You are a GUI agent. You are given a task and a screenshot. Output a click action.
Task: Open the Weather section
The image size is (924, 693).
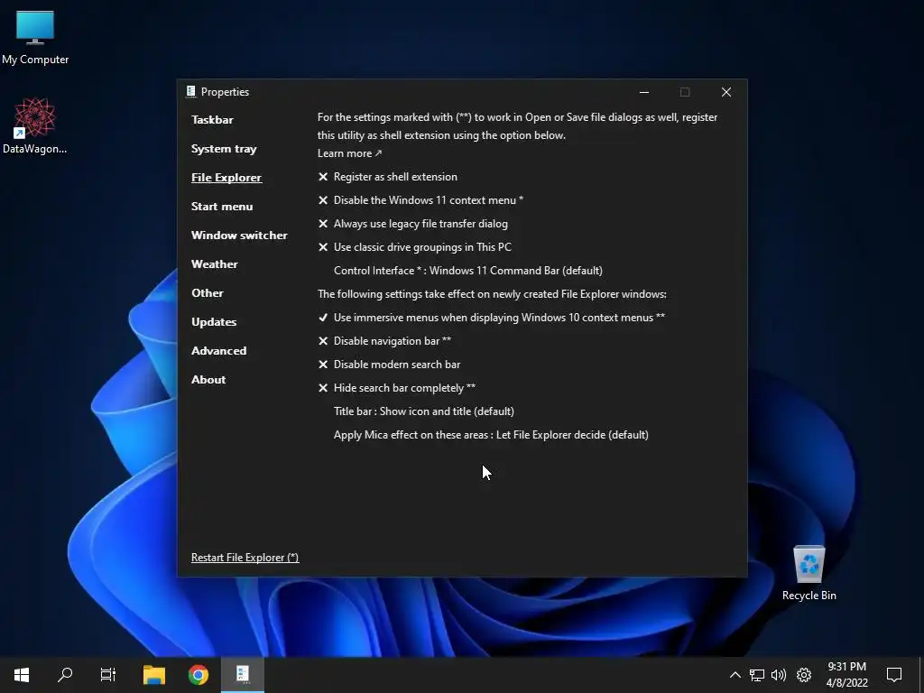click(215, 264)
